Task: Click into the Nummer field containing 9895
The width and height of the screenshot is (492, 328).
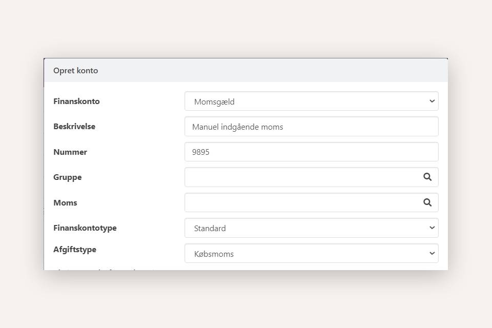Action: [x=311, y=152]
